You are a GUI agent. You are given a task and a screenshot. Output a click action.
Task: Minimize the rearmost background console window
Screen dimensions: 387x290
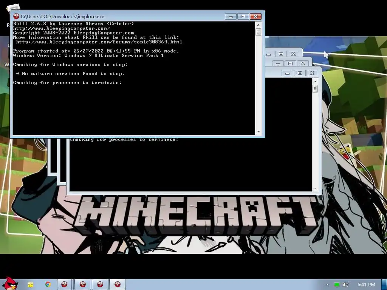(269, 54)
